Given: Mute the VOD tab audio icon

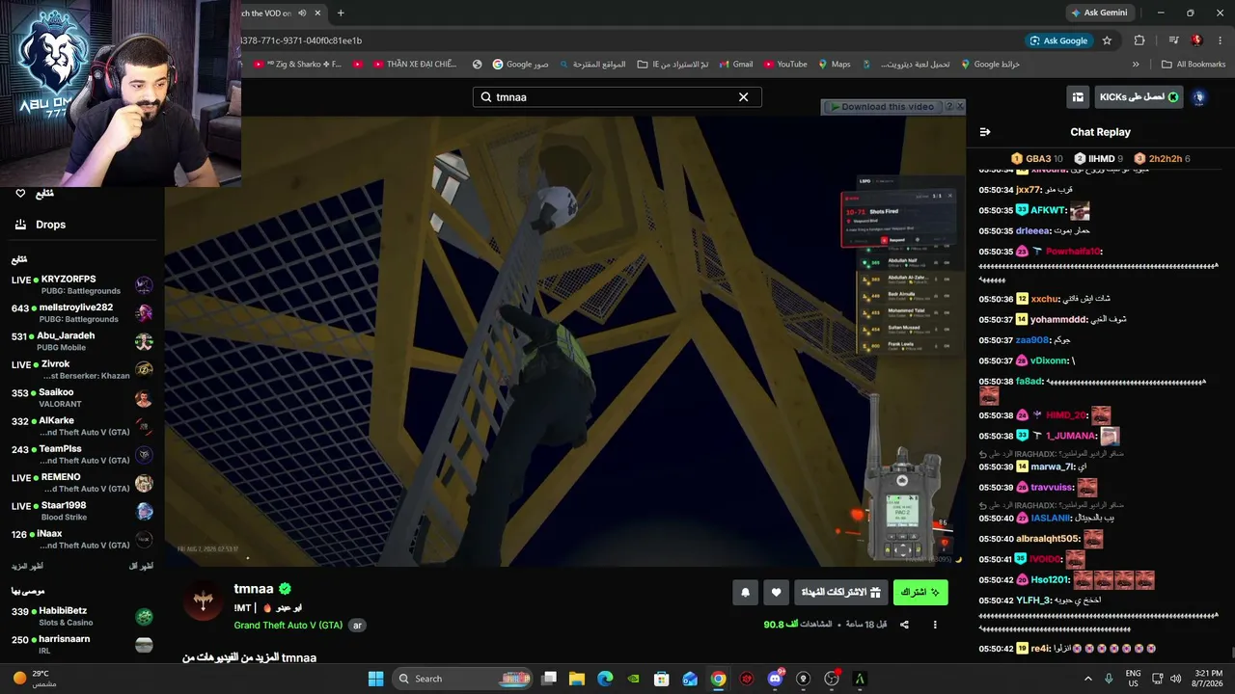Looking at the screenshot, I should coord(302,13).
